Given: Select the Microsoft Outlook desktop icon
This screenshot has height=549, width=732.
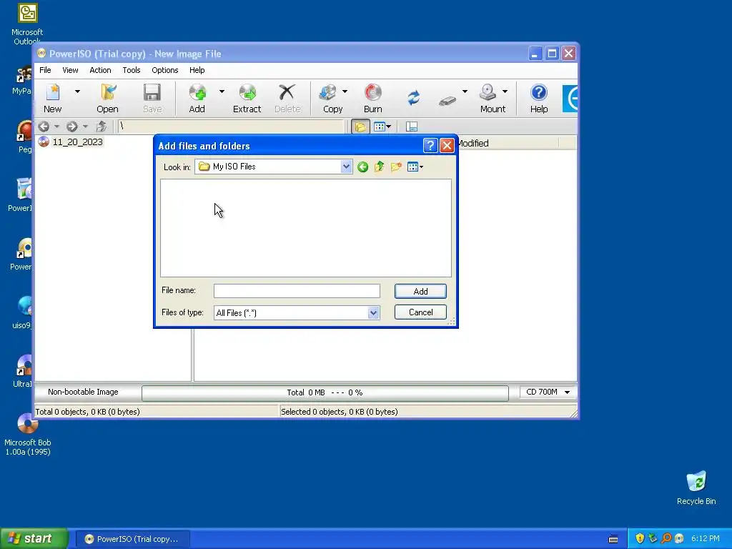Looking at the screenshot, I should pyautogui.click(x=27, y=24).
